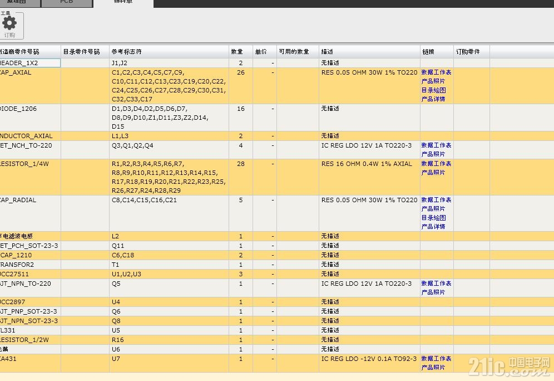This screenshot has width=554, height=381.
Task: Click the J1,J2 reference designator cell
Action: coord(169,63)
